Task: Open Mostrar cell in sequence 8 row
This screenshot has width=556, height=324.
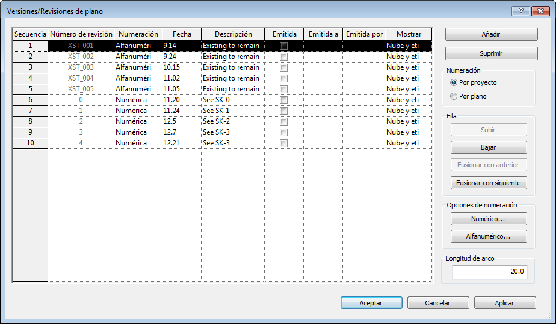Action: 408,121
